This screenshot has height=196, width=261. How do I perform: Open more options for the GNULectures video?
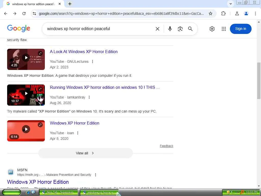tap(92, 62)
